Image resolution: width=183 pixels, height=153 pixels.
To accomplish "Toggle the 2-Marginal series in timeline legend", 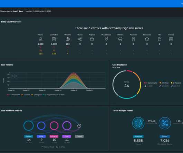I will 36,95.
